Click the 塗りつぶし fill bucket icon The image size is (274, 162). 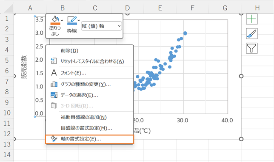tap(55, 19)
